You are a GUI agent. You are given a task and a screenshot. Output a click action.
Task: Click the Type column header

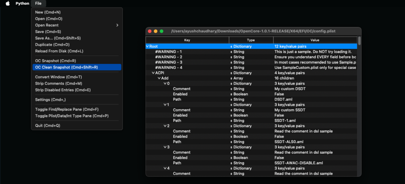(251, 40)
